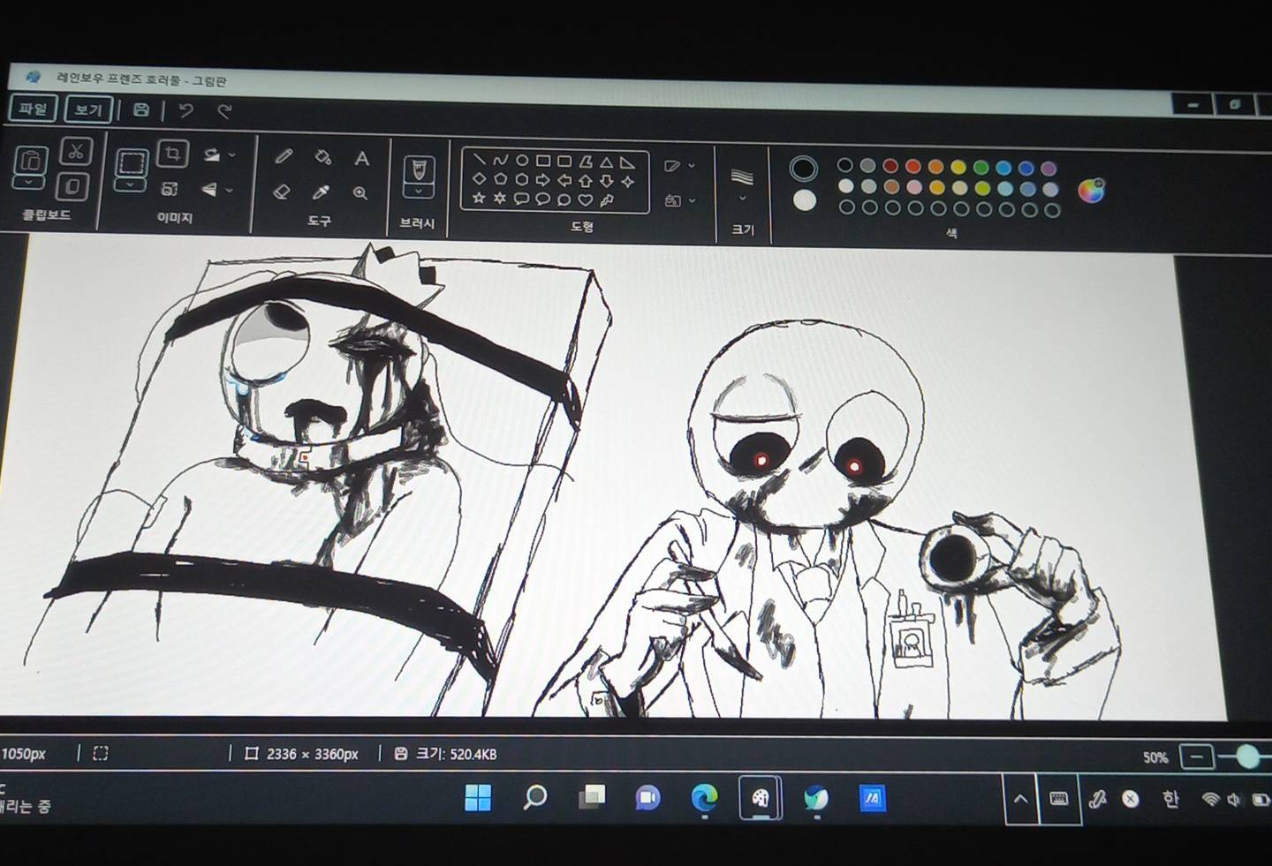Choose the diamond shape
1272x866 pixels.
point(479,178)
